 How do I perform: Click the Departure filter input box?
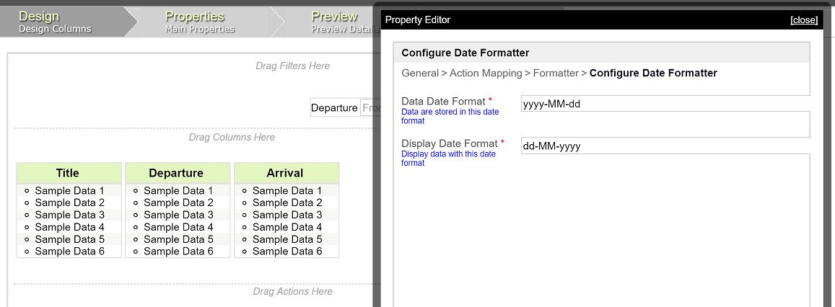pyautogui.click(x=368, y=108)
